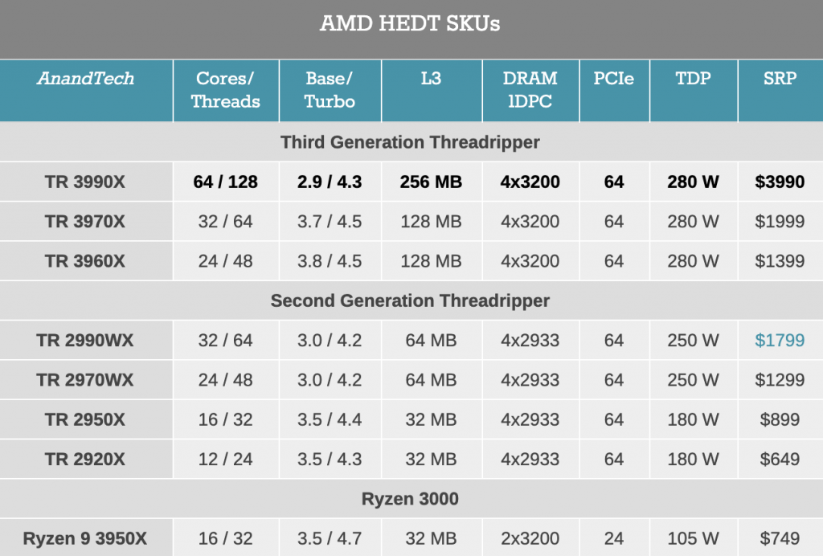
Task: Click the Third Generation Threadripper section heading
Action: point(410,142)
